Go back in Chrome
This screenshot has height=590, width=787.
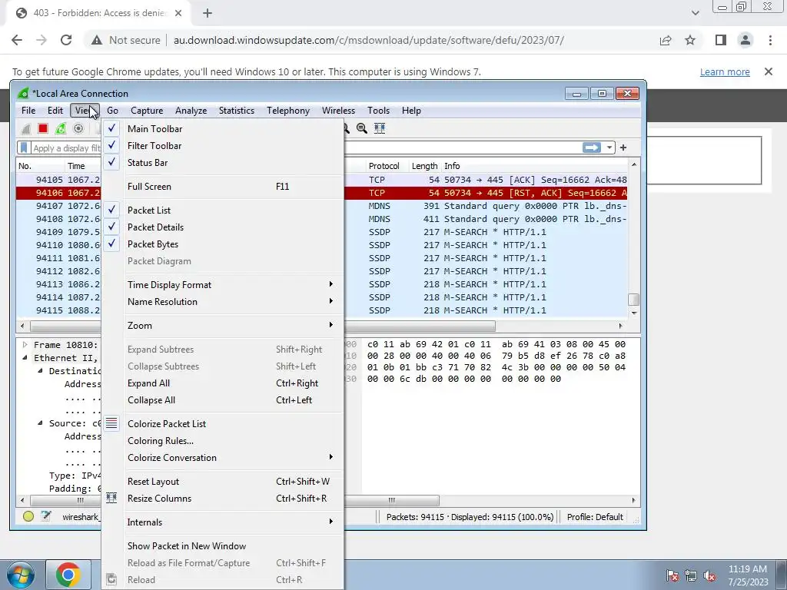coord(17,40)
